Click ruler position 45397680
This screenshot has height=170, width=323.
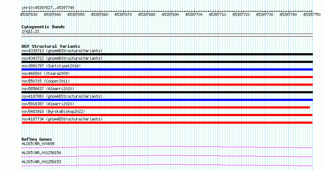(x=147, y=14)
